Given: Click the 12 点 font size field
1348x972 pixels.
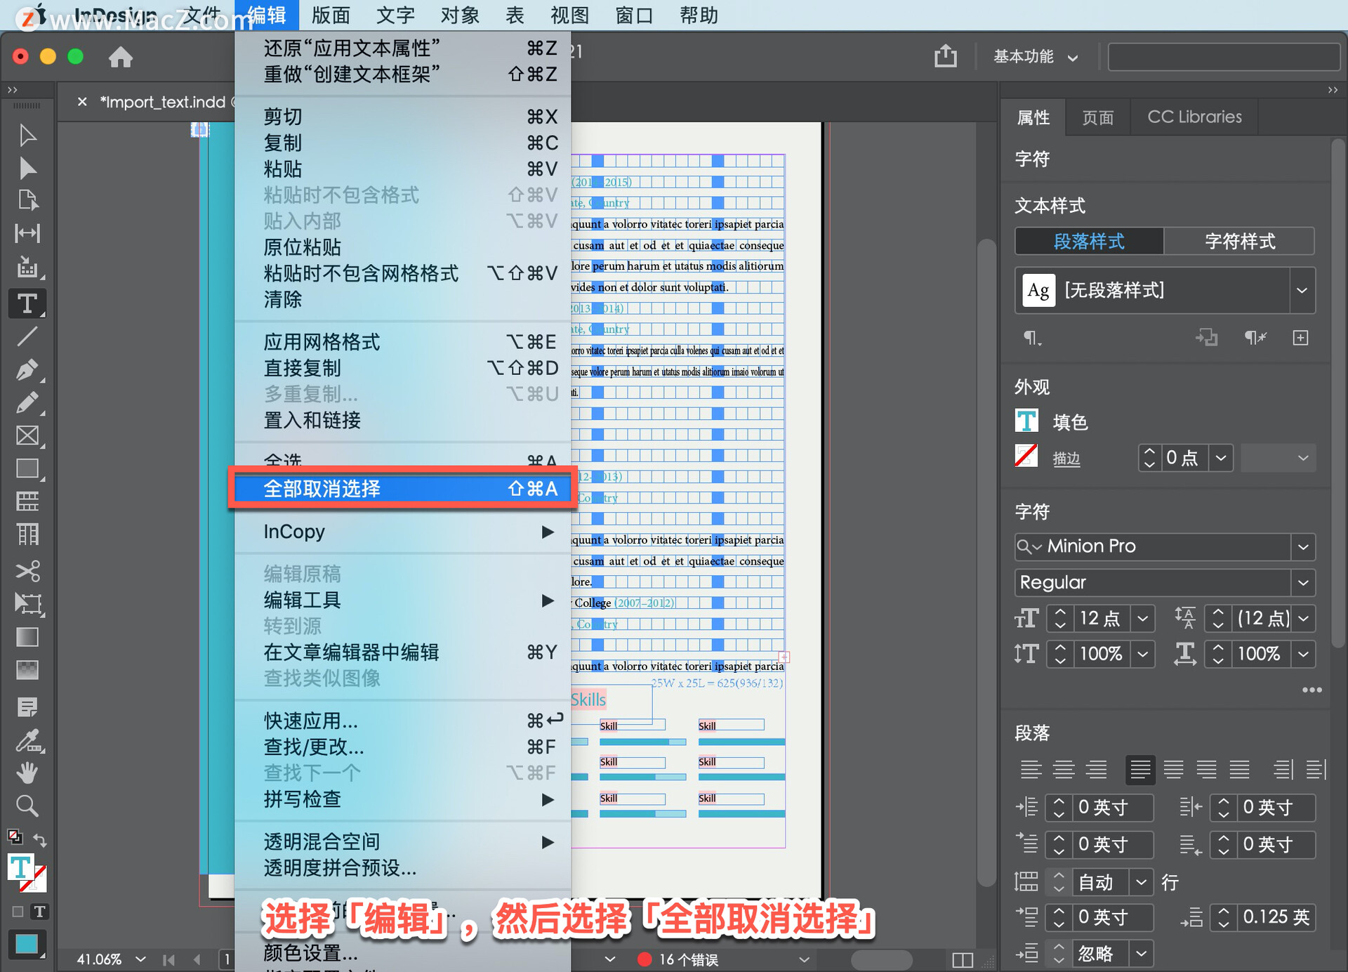Looking at the screenshot, I should coord(1099,618).
